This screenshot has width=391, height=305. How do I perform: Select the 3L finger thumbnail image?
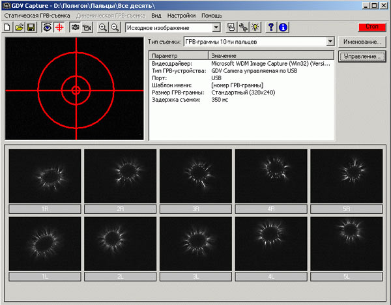tap(195, 244)
